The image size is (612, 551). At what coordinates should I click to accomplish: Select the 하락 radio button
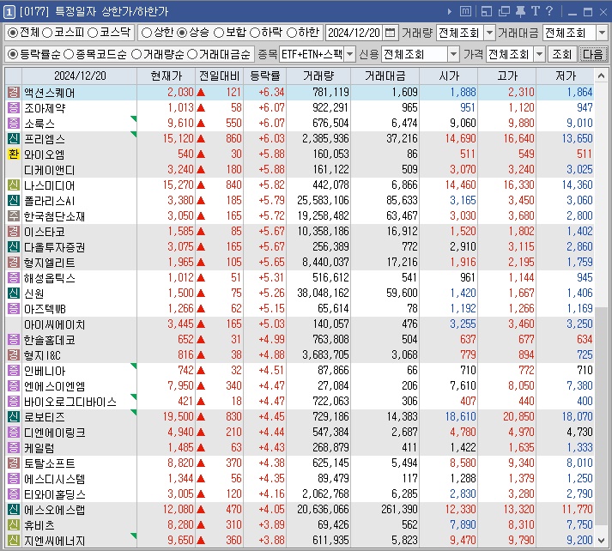click(254, 33)
